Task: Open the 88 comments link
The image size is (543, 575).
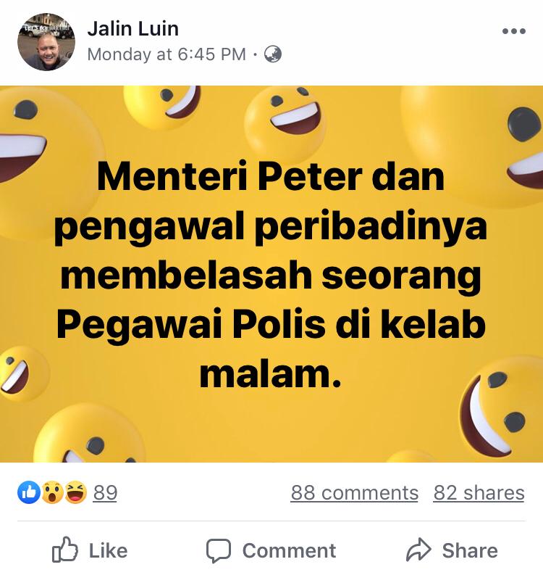Action: (x=355, y=492)
